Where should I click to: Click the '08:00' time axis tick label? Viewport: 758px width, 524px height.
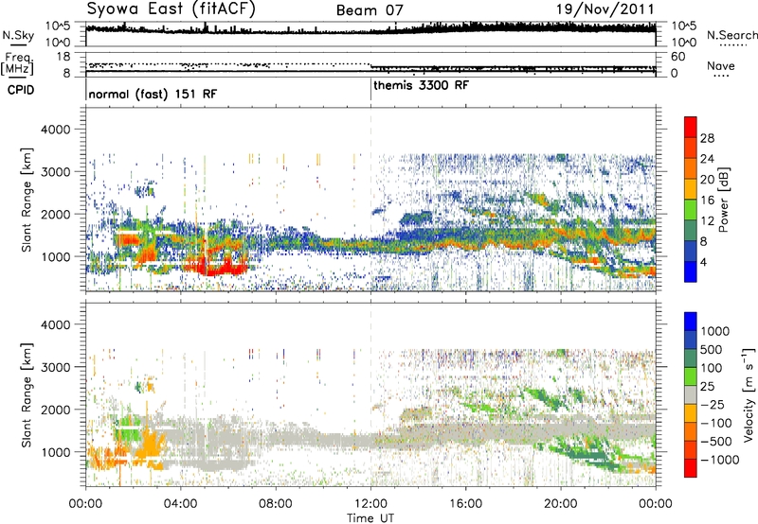(276, 504)
